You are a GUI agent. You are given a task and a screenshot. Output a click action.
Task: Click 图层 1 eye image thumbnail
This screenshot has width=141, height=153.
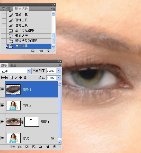(x=13, y=122)
